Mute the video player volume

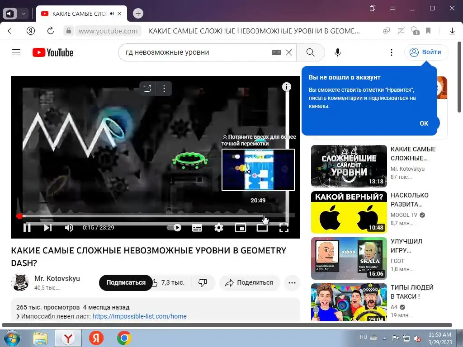coord(69,228)
